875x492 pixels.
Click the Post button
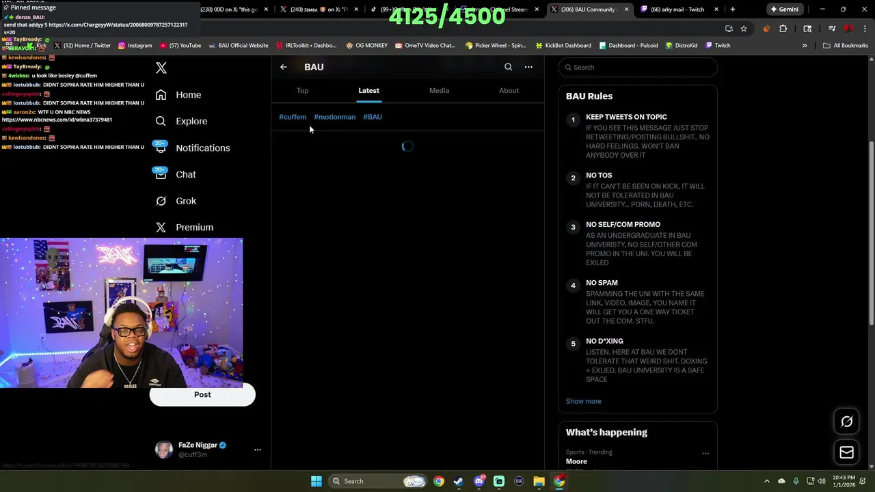pyautogui.click(x=202, y=394)
